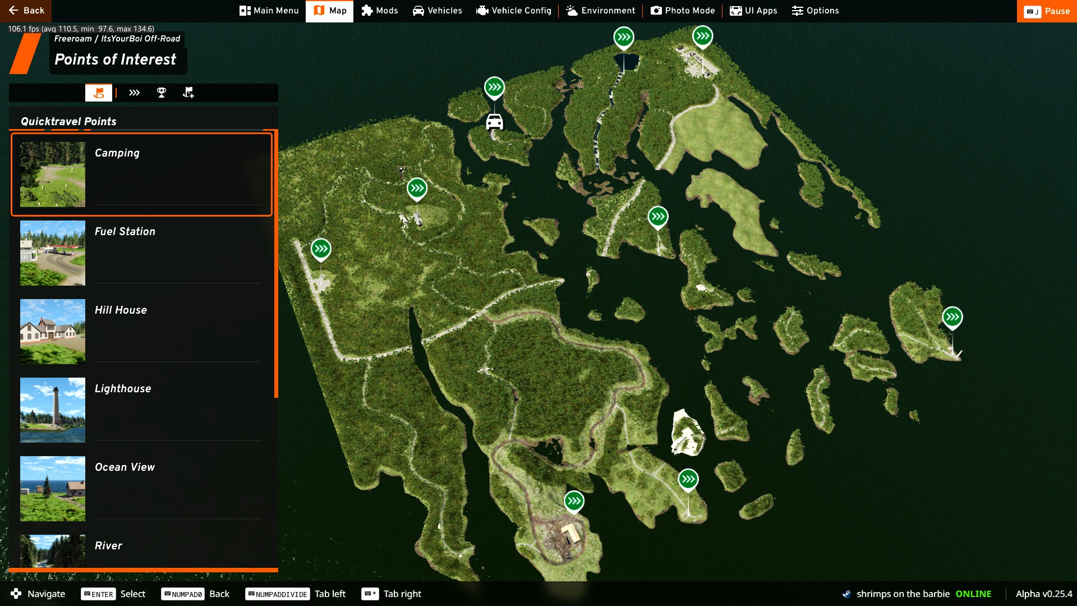Click quicktravel marker above the car icon
Viewport: 1077px width, 606px height.
(x=494, y=88)
